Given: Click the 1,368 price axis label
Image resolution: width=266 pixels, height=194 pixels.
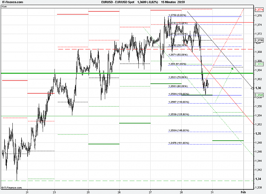Looking at the screenshot, I should click(258, 52).
